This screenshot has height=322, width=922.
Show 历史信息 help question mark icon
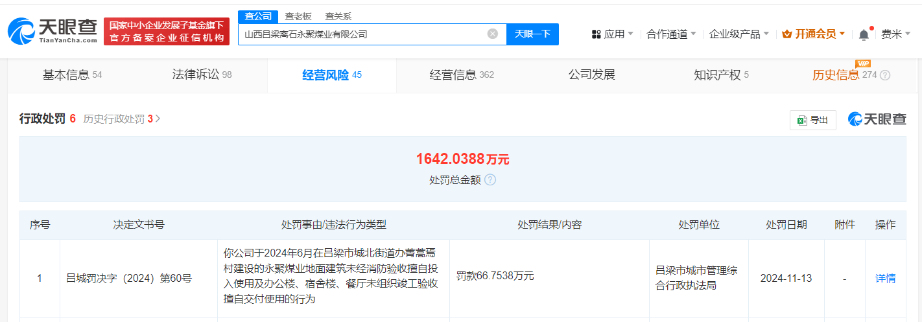pyautogui.click(x=885, y=75)
